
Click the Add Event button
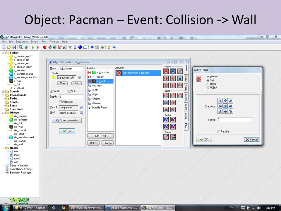click(100, 136)
